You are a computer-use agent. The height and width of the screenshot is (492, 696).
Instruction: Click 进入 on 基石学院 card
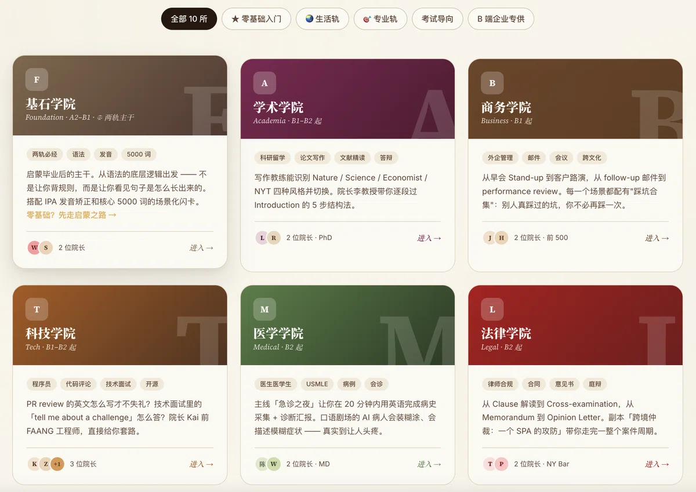(201, 247)
